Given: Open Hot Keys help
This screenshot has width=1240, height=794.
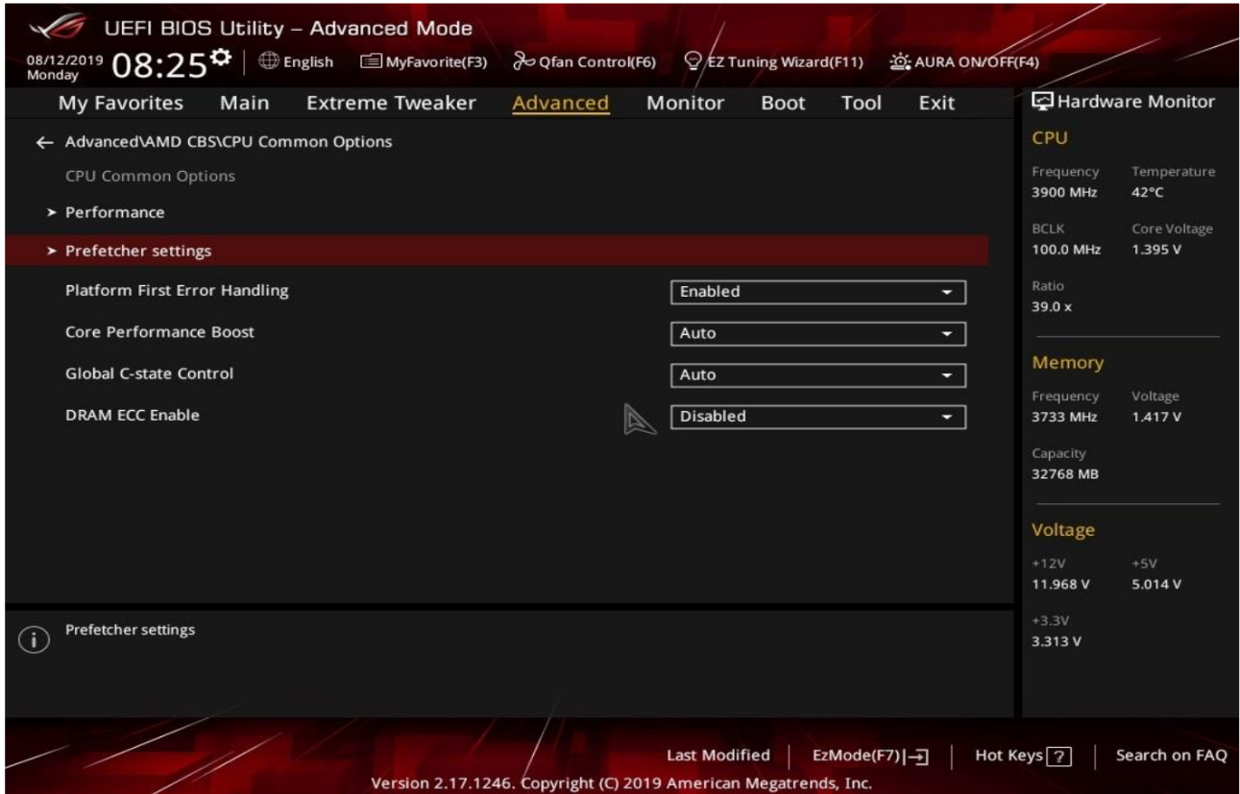Looking at the screenshot, I should point(1023,756).
